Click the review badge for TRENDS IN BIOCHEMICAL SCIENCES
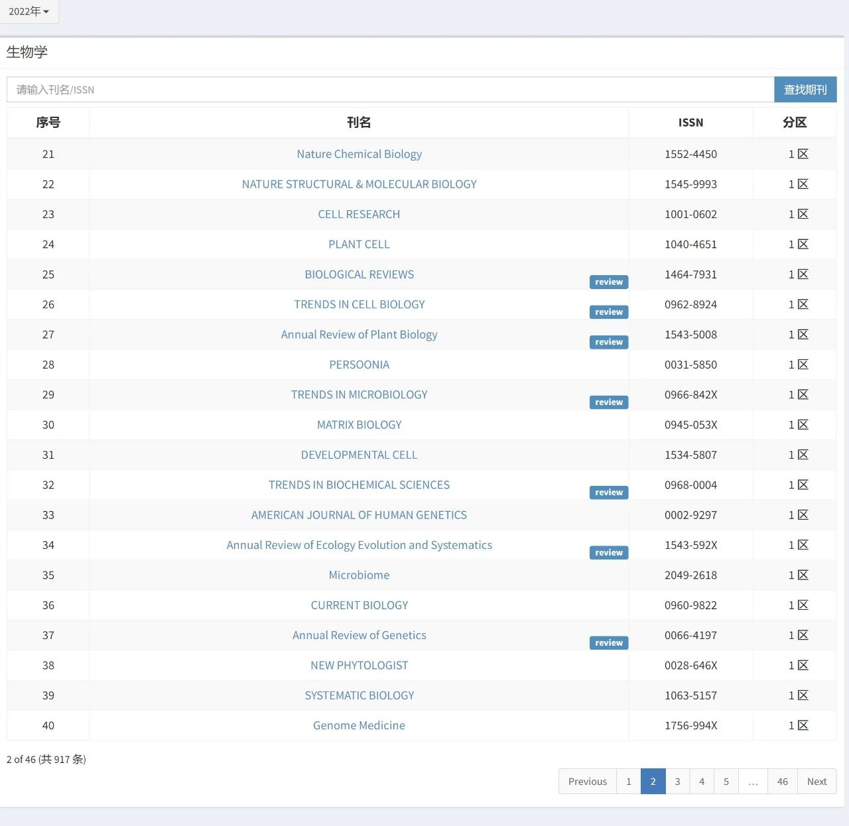This screenshot has width=849, height=826. [609, 492]
